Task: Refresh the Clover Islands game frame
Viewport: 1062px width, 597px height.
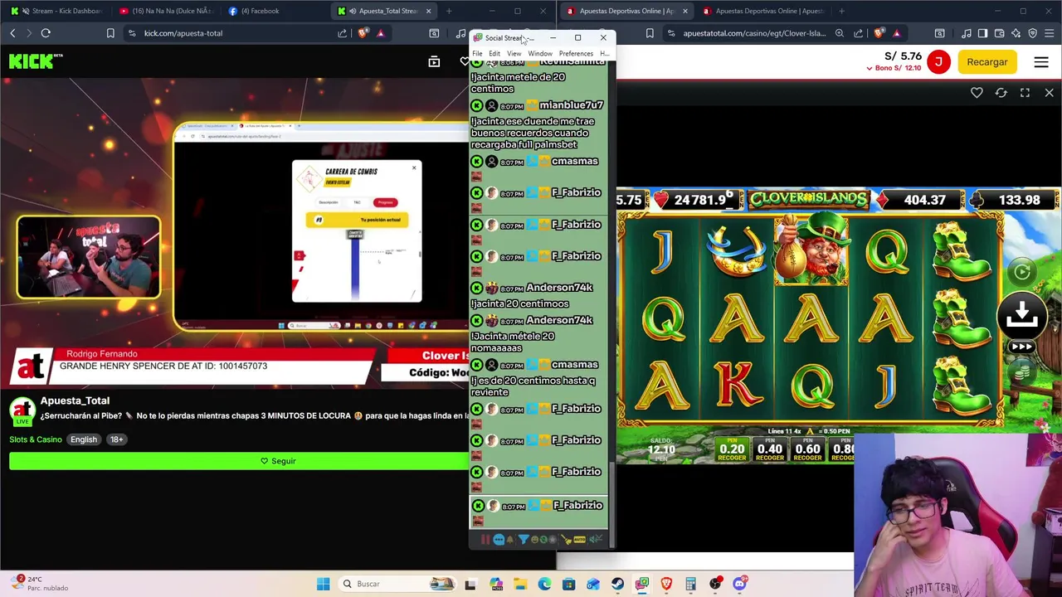Action: click(x=1001, y=93)
